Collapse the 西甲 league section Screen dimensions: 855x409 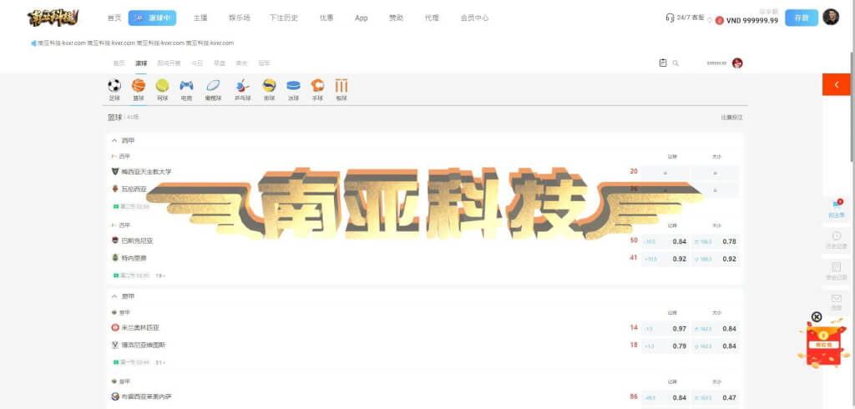coord(114,141)
